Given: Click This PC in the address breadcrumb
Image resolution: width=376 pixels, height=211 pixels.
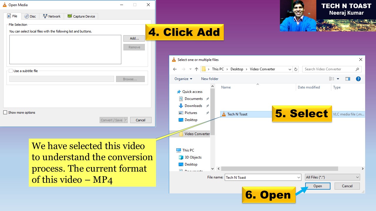Looking at the screenshot, I should (x=218, y=69).
